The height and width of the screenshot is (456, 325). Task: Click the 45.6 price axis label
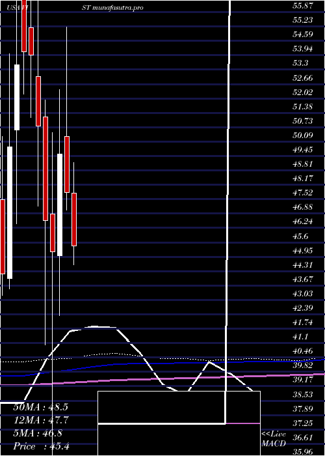(301, 236)
